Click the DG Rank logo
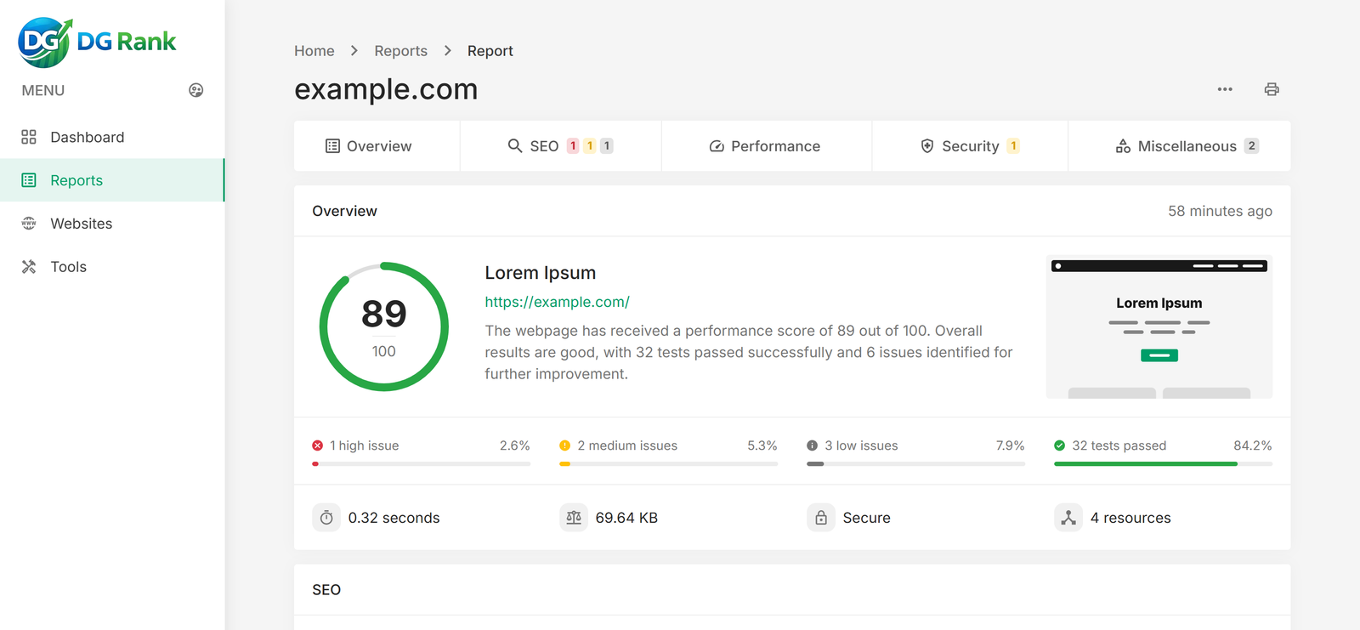The width and height of the screenshot is (1360, 630). (97, 42)
